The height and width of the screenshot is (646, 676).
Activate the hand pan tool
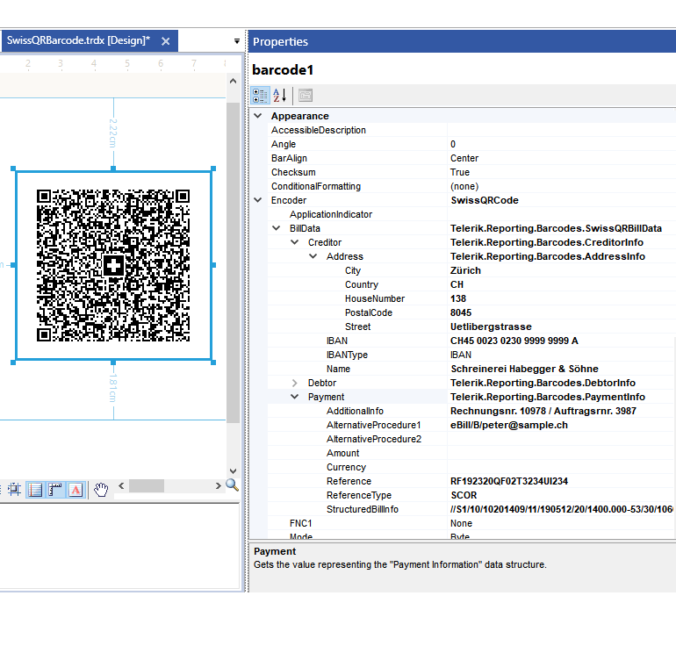(x=101, y=490)
